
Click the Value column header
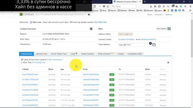point(147,69)
